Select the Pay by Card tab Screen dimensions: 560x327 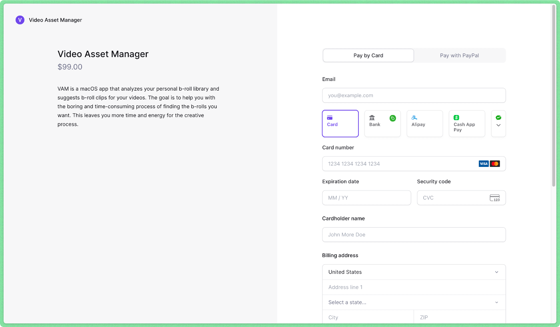pyautogui.click(x=368, y=55)
